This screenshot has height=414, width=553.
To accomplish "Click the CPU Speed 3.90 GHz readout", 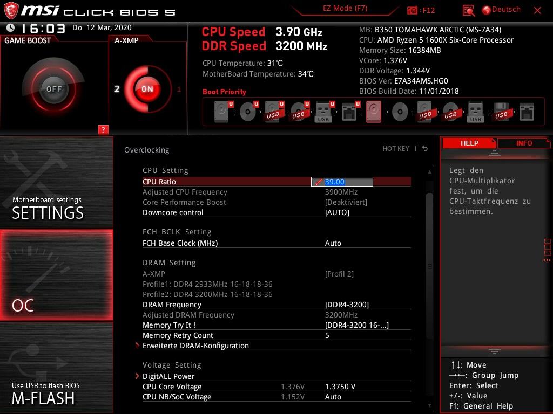I will (x=262, y=32).
